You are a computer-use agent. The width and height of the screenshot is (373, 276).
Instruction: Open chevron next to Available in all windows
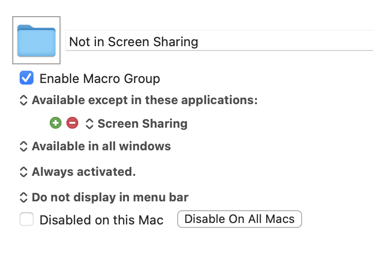tap(23, 146)
